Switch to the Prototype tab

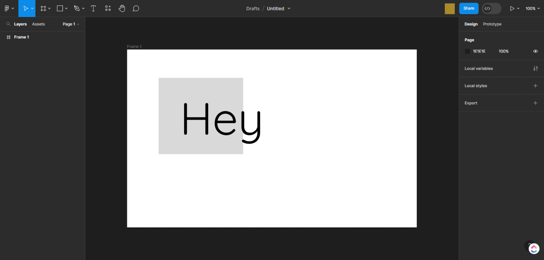[x=492, y=24]
